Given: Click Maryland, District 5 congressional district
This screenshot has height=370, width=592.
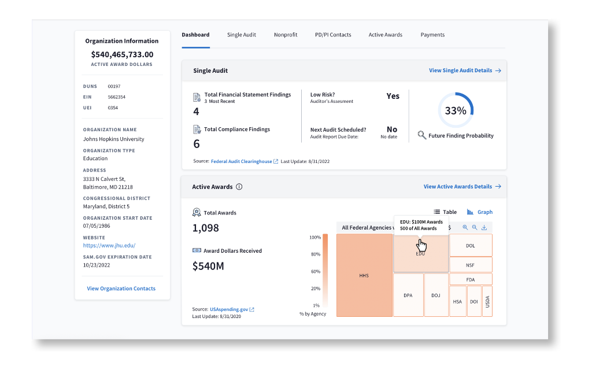Looking at the screenshot, I should click(x=106, y=206).
